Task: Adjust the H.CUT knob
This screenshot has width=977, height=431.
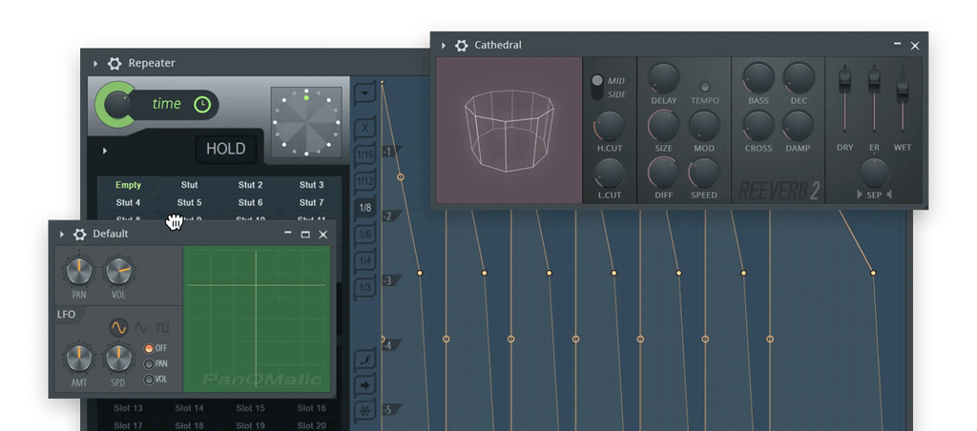Action: point(610,127)
